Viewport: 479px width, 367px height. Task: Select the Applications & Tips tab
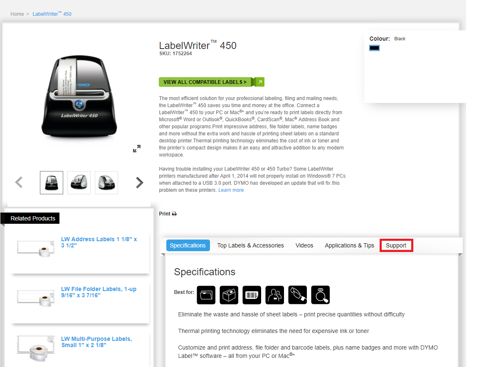tap(349, 245)
